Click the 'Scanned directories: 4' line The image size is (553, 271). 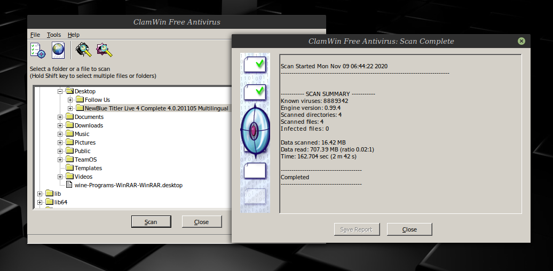pos(311,115)
